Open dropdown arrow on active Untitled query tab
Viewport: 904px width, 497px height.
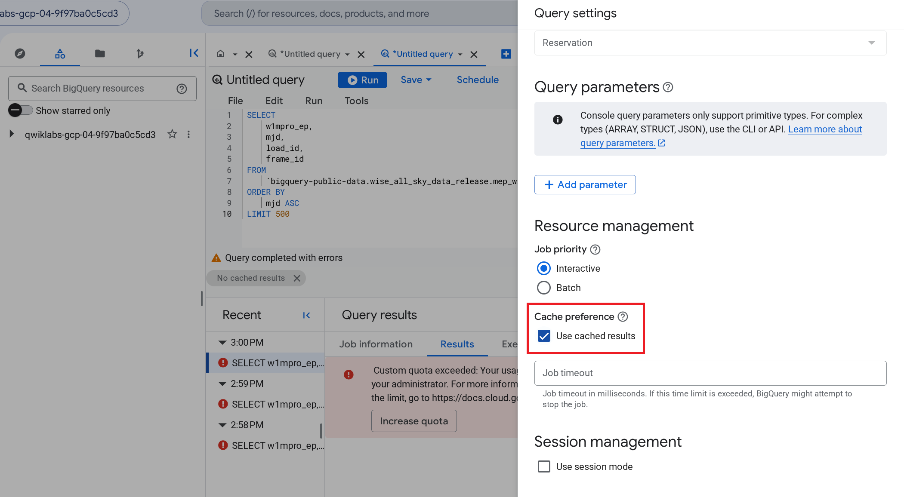460,55
